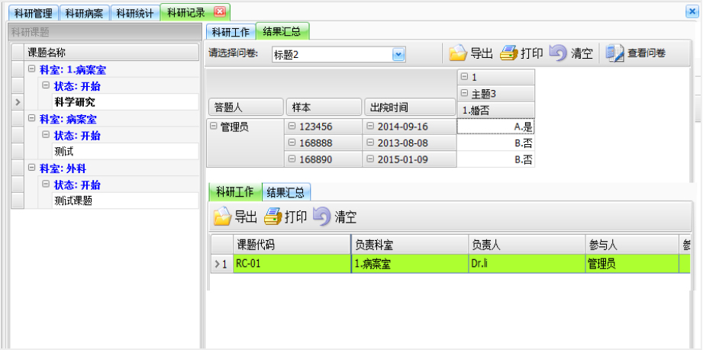Open the 请选择问卷 dropdown arrow
This screenshot has height=350, width=703.
pos(398,54)
